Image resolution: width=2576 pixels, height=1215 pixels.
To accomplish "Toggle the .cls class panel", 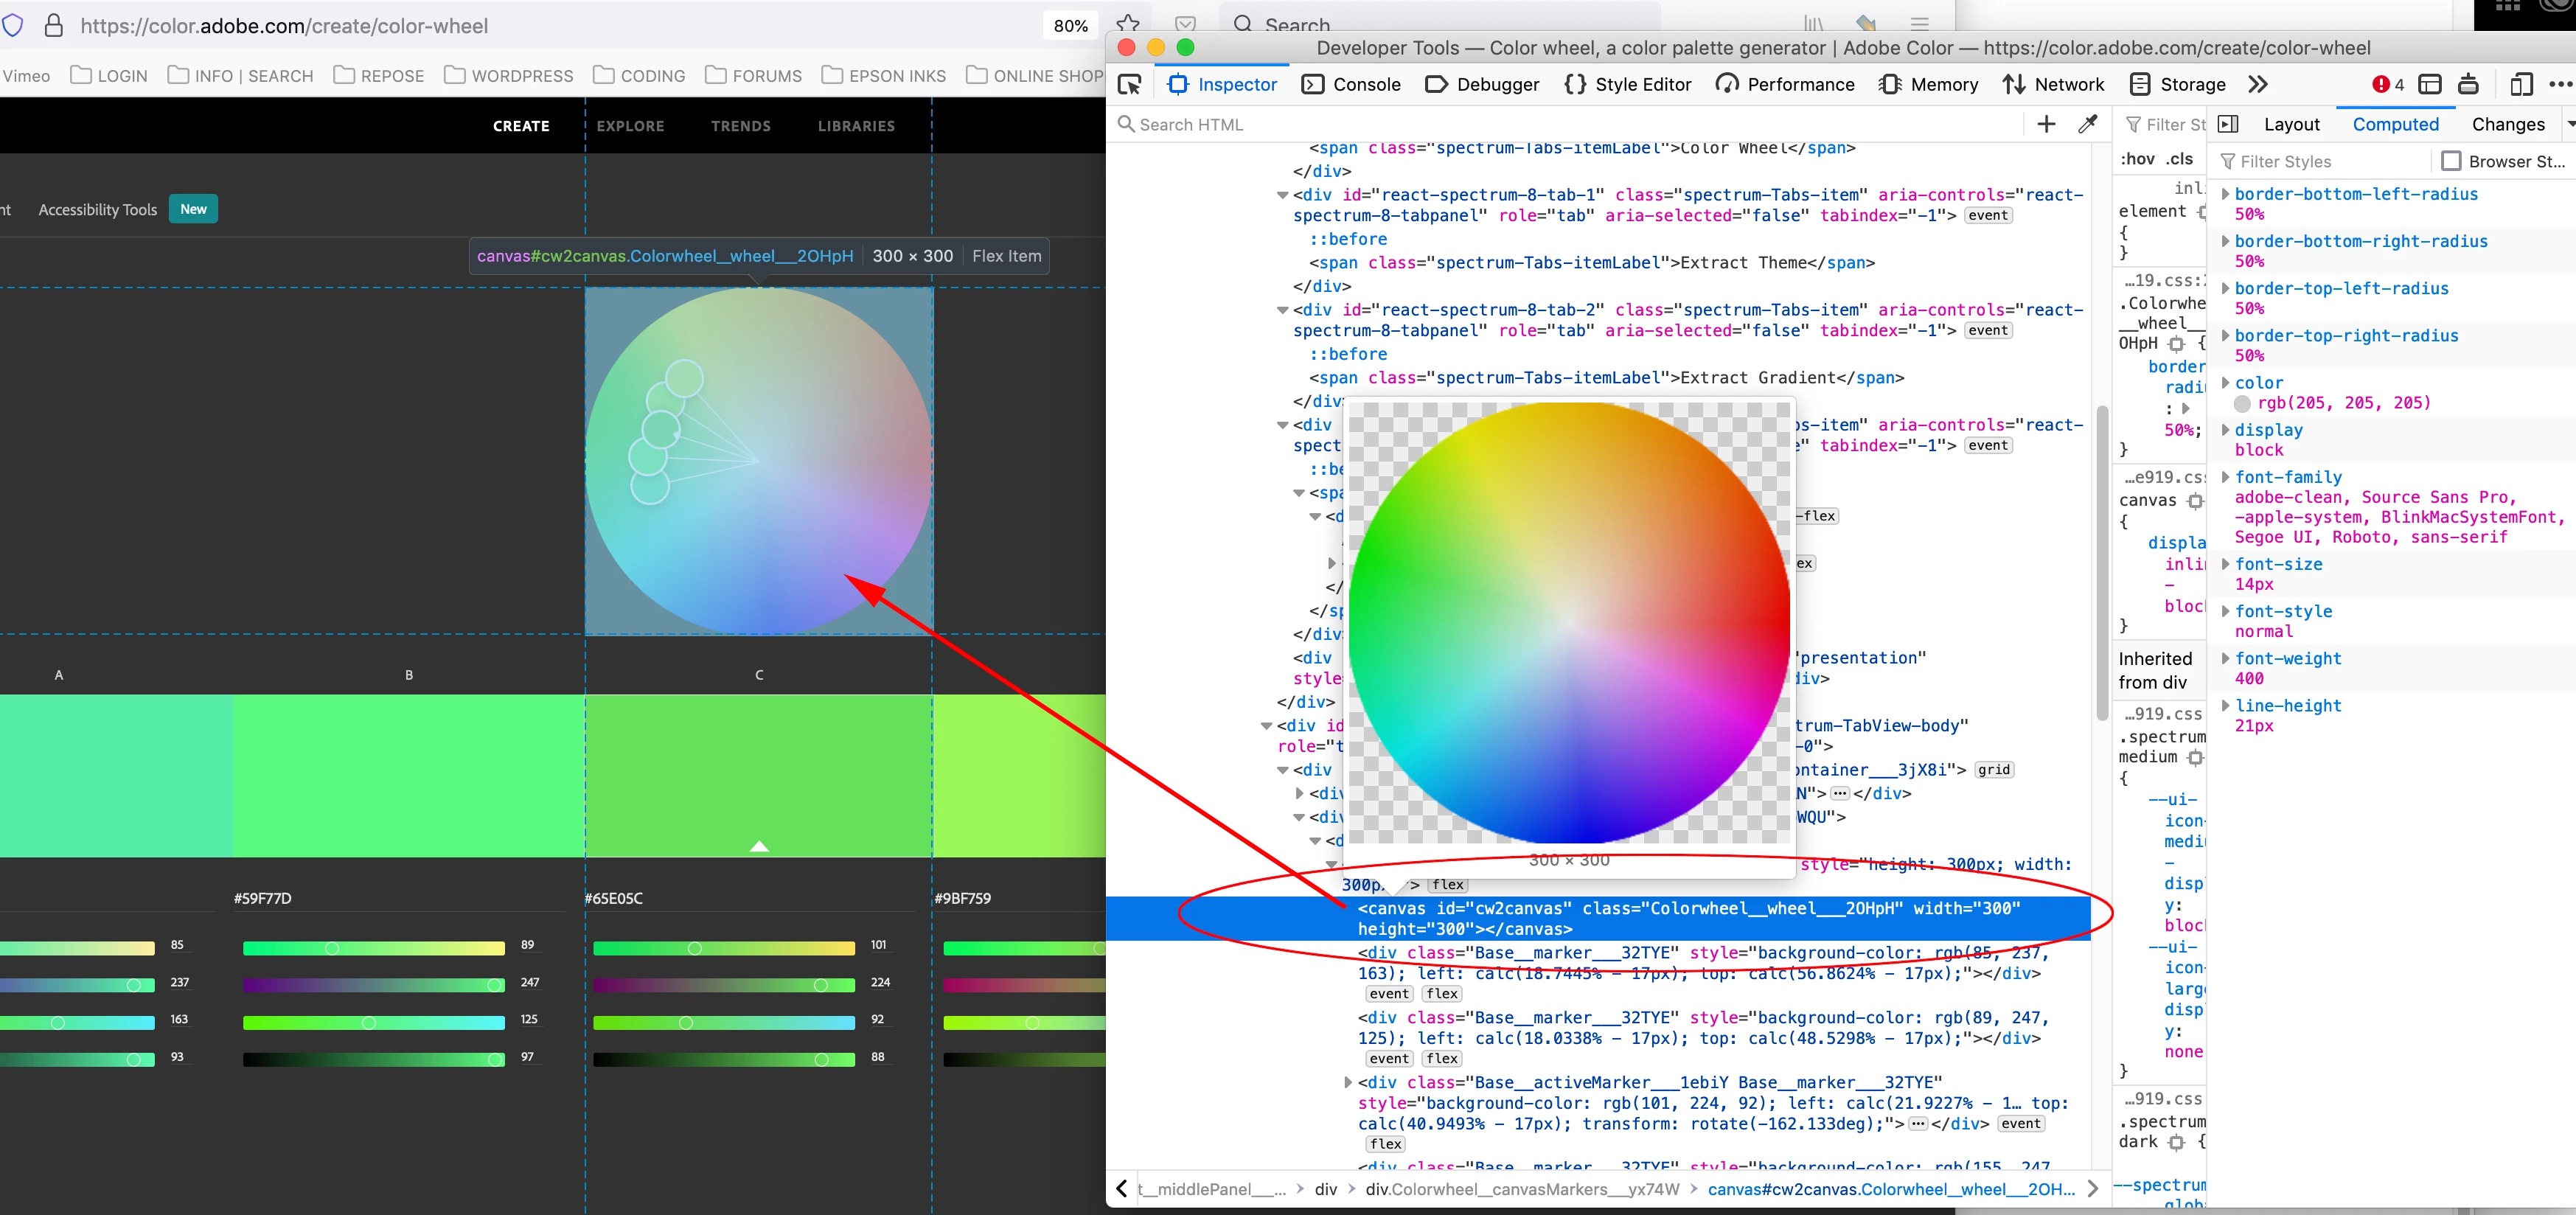I will 2180,159.
